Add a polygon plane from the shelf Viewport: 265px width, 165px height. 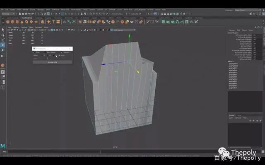[31, 22]
